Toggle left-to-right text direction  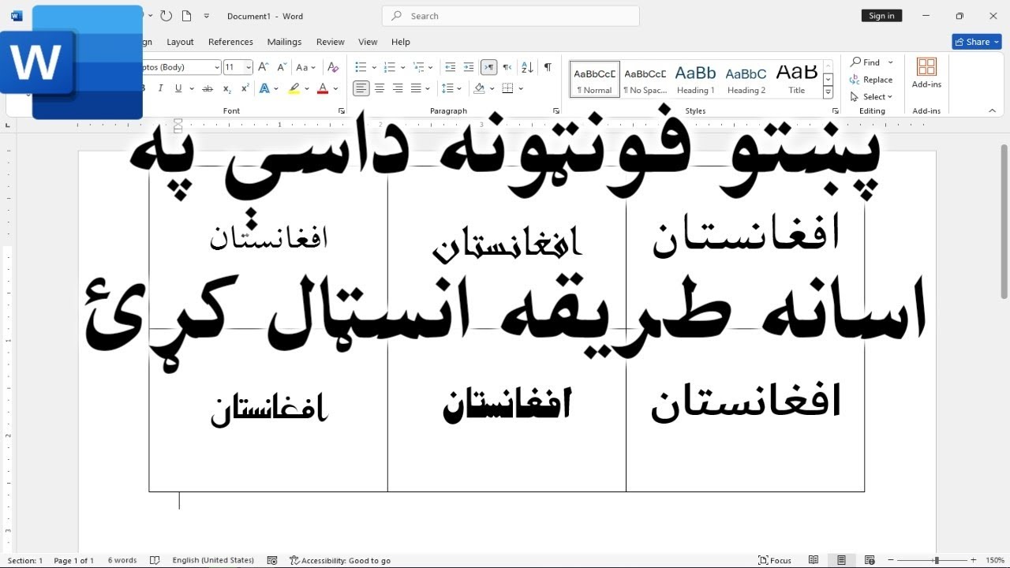pos(488,67)
